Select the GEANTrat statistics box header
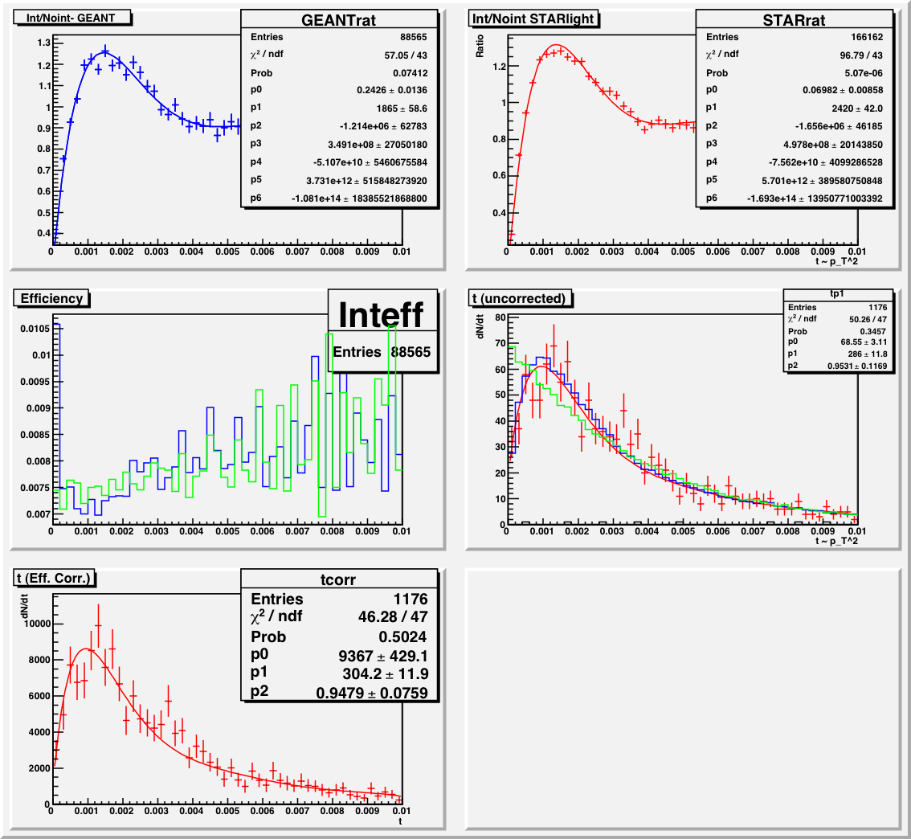The width and height of the screenshot is (911, 839). (341, 19)
